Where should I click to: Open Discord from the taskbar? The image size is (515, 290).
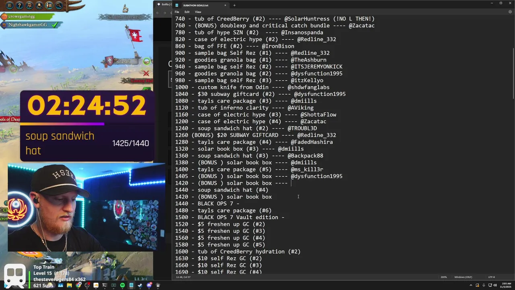149,285
